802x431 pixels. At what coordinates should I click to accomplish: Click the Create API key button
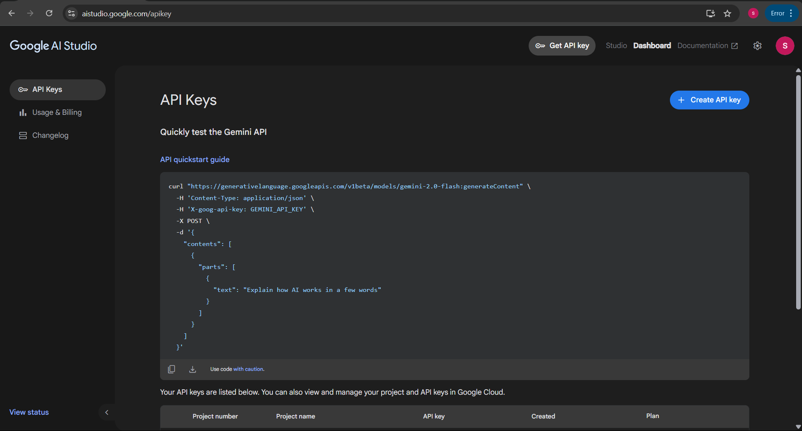709,100
